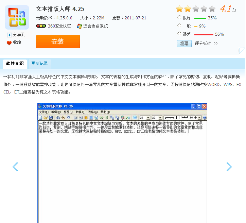Viewport: 246px width, 223px height.
Task: Click the Windows flag icon beside 适合当前系统
Action: (x=80, y=26)
